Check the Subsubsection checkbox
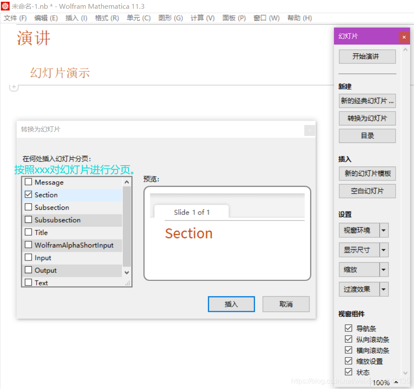The image size is (414, 389). 28,219
